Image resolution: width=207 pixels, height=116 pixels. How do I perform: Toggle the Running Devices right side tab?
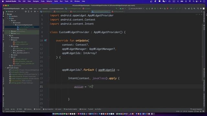click(x=204, y=85)
